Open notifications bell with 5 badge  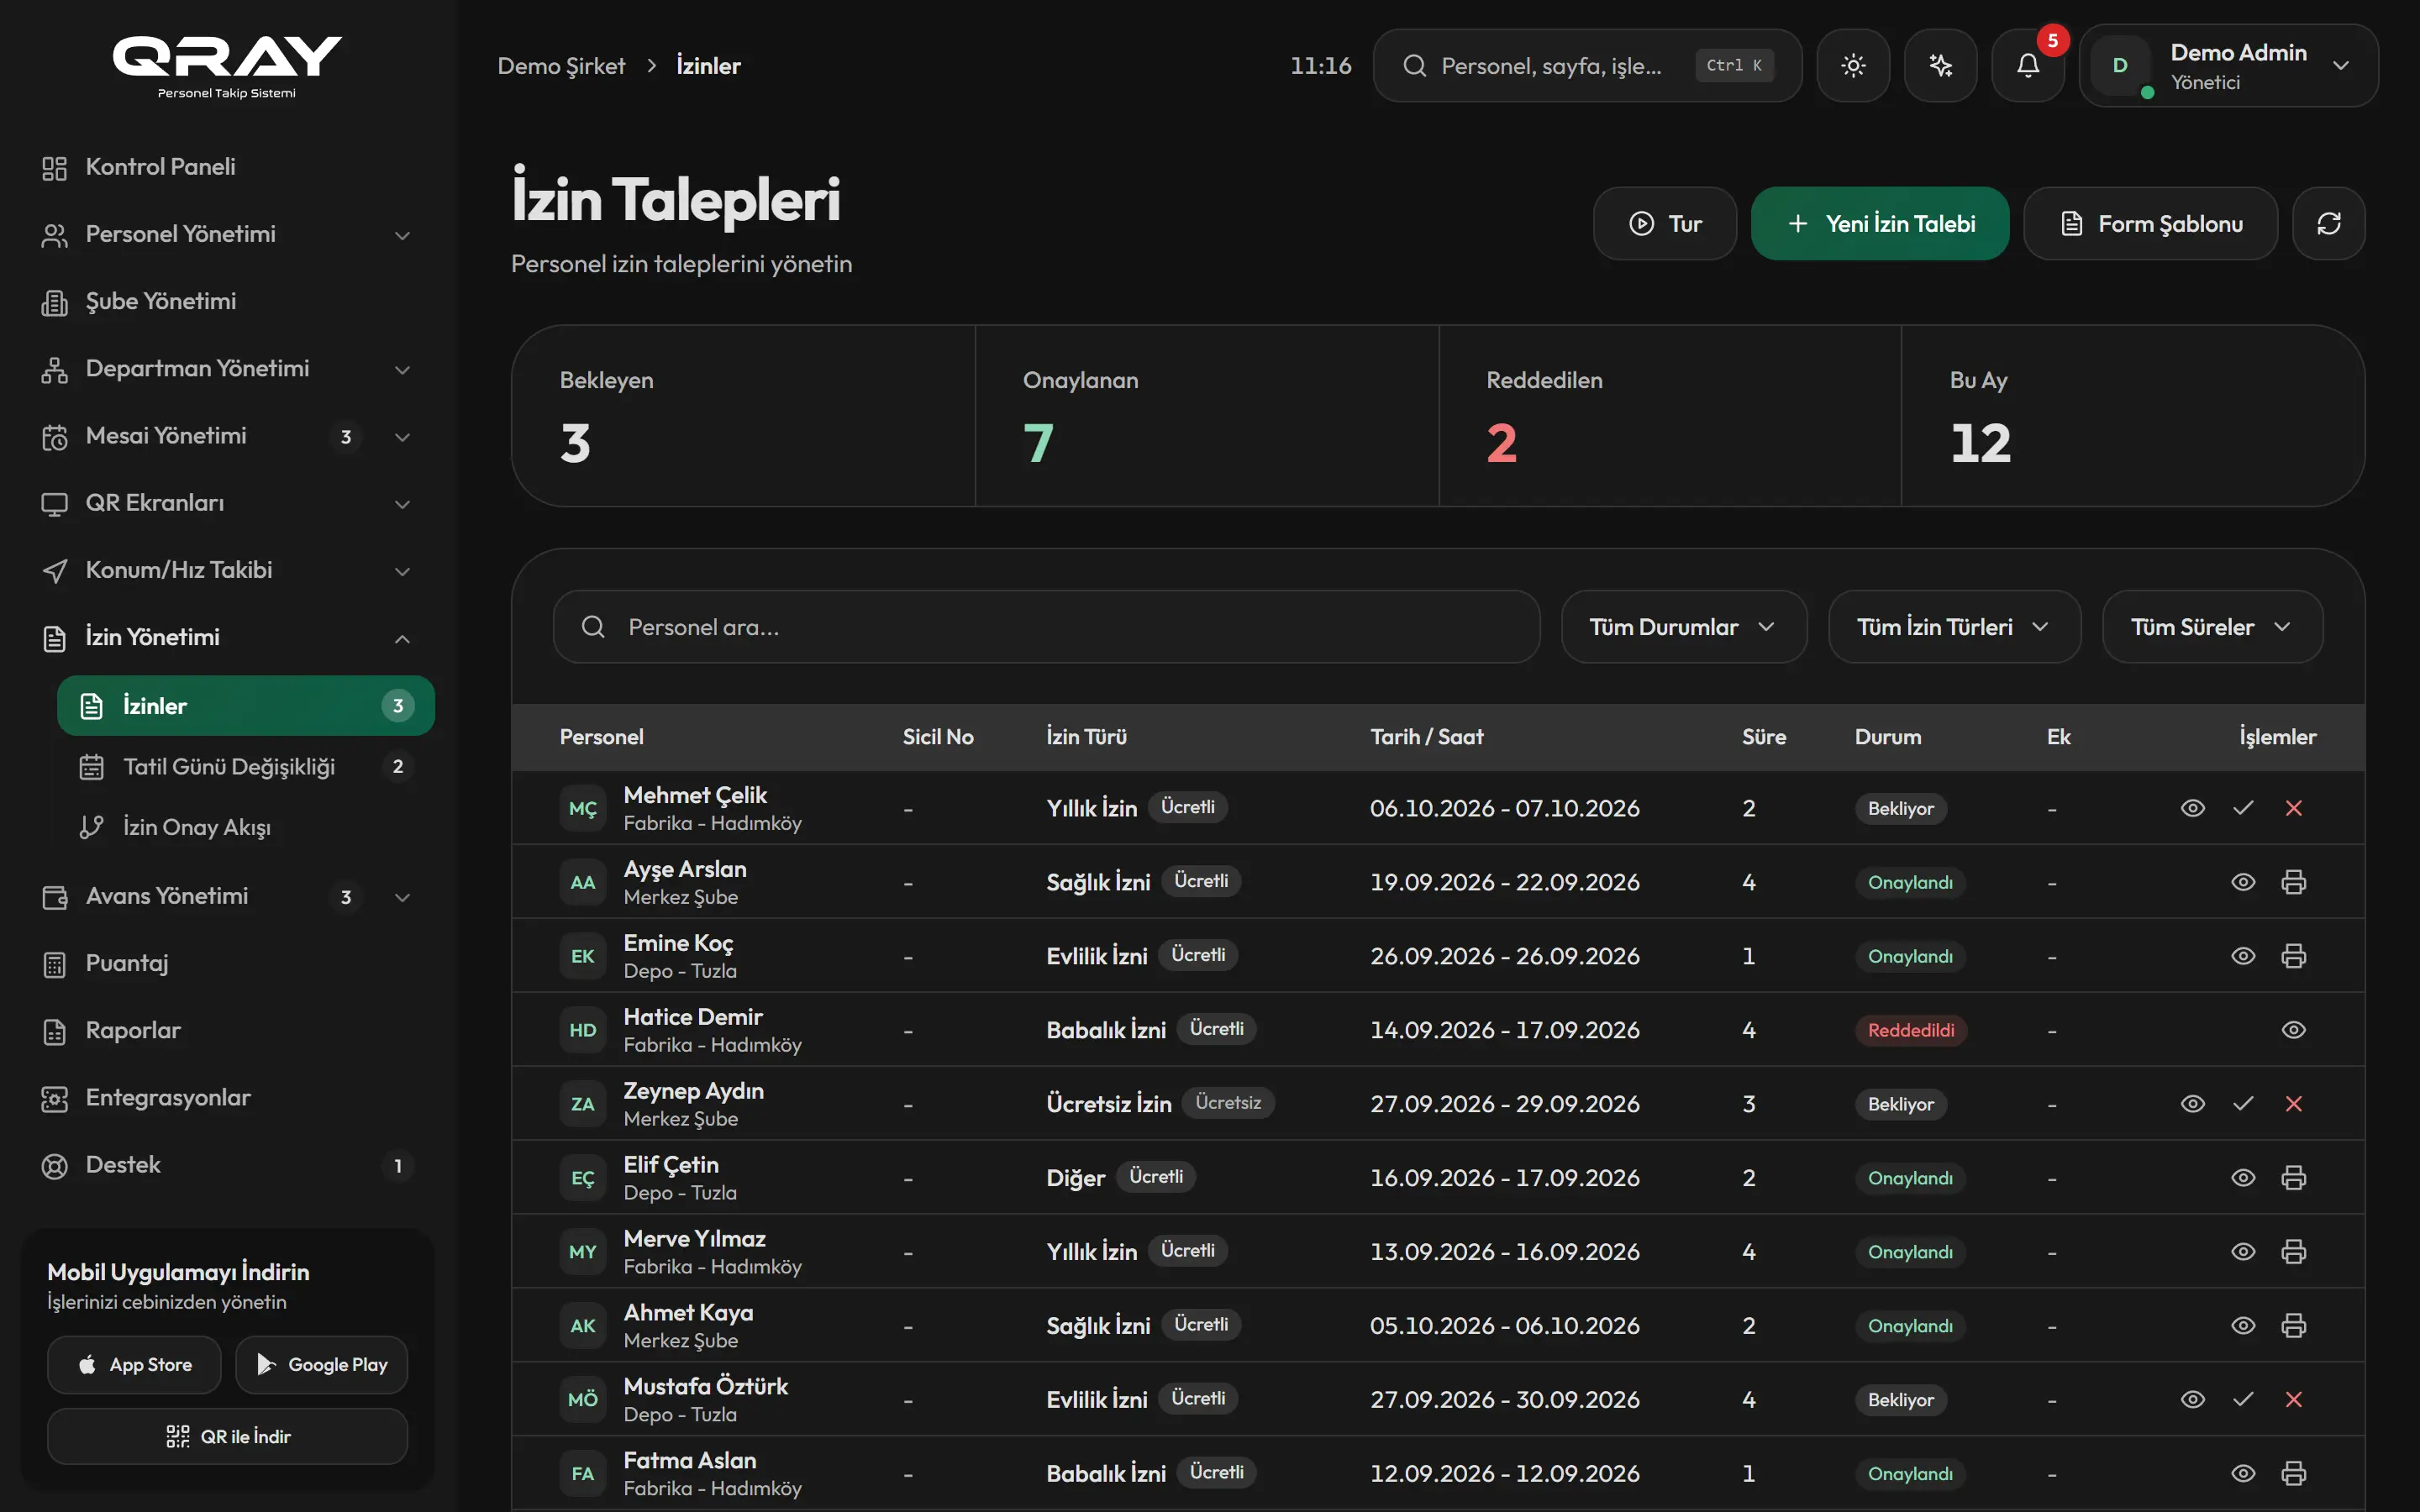click(2028, 66)
